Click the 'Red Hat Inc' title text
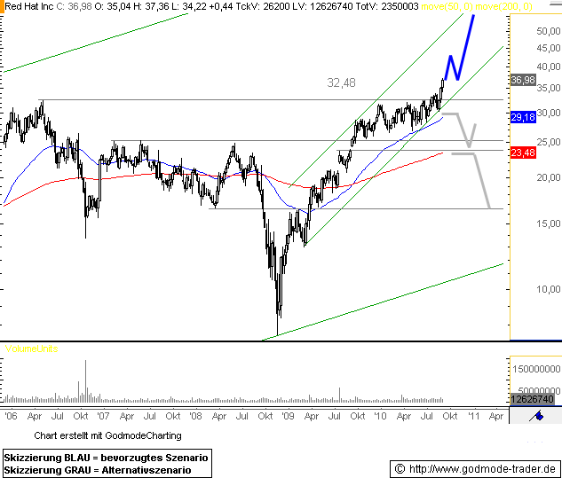 pyautogui.click(x=29, y=6)
